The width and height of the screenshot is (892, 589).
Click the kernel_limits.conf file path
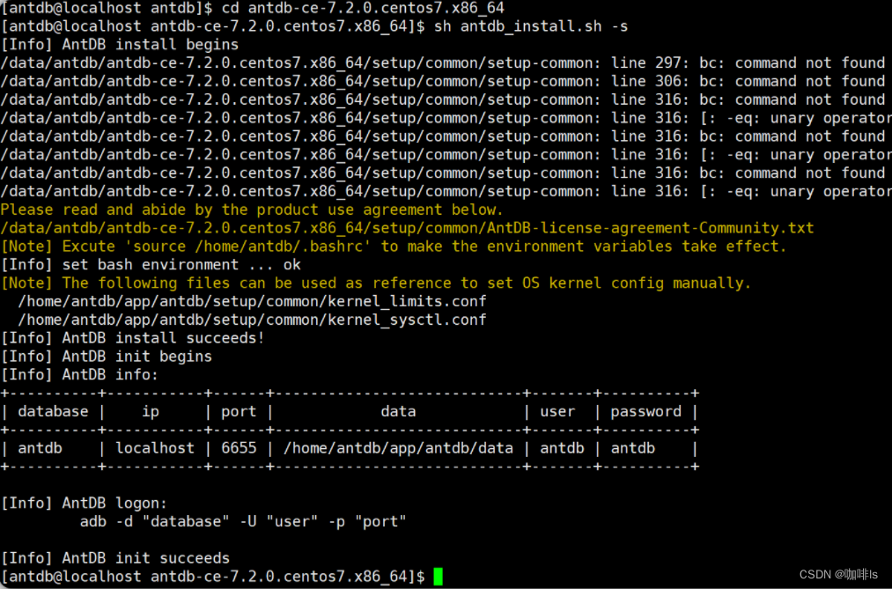tap(252, 301)
